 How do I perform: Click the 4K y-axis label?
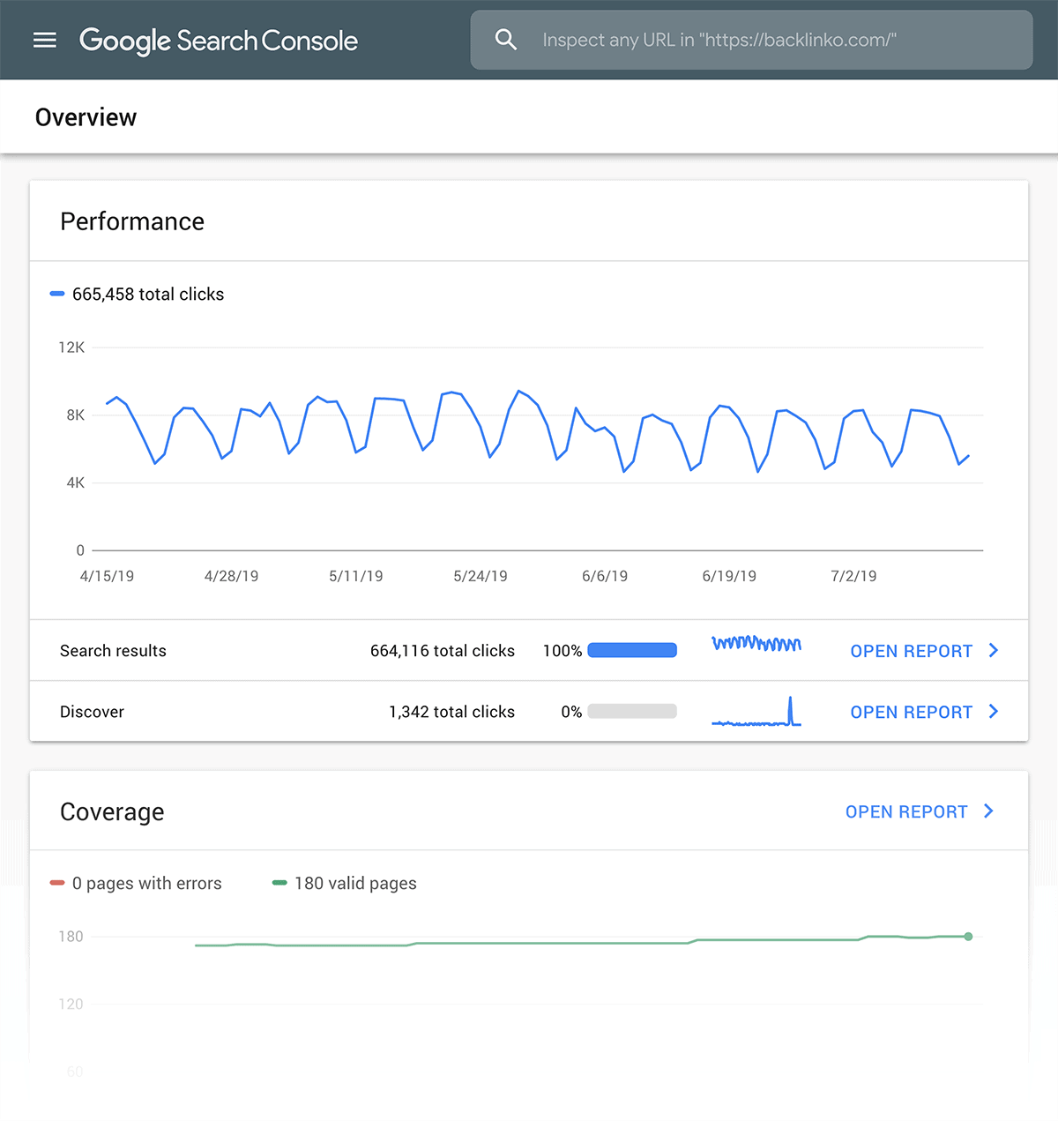76,482
